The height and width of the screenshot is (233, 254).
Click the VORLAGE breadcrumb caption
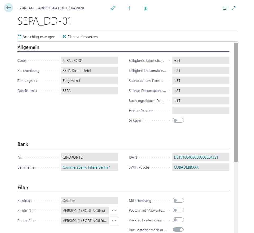26,8
